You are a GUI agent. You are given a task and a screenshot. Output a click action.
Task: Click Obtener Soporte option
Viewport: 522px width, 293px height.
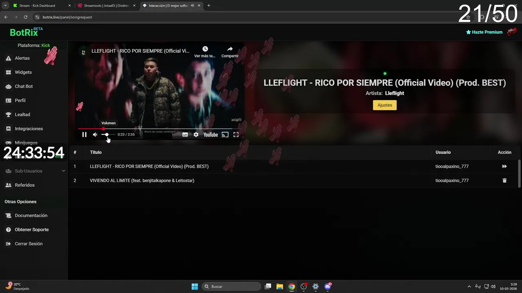click(31, 230)
